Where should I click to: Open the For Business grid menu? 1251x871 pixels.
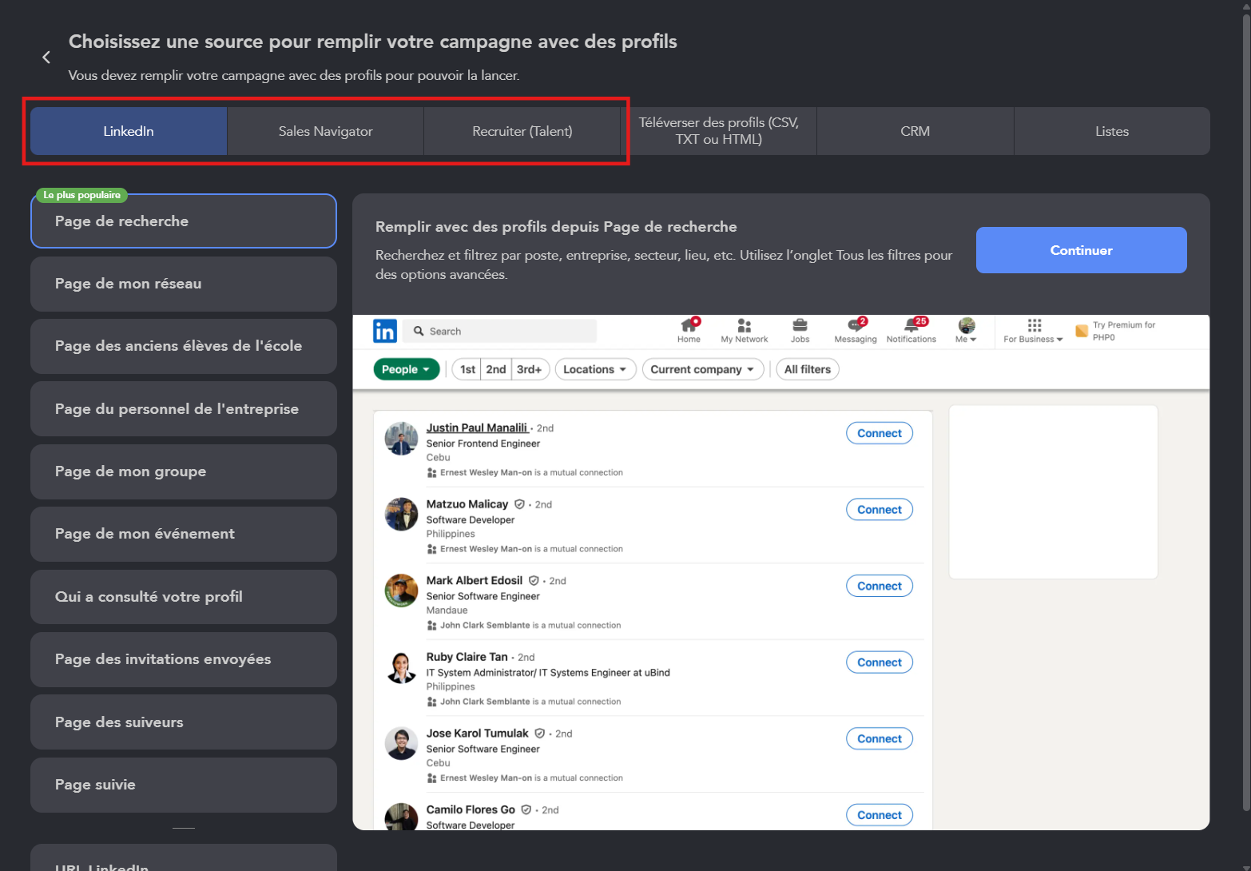pos(1034,330)
